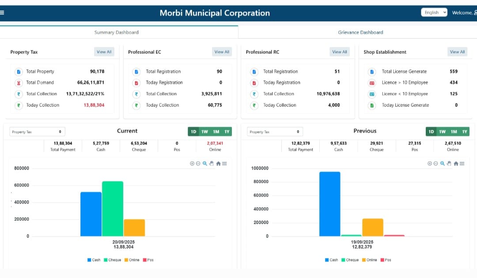Click the green Cheque bar in Current chart
Image resolution: width=477 pixels, height=278 pixels.
point(113,209)
